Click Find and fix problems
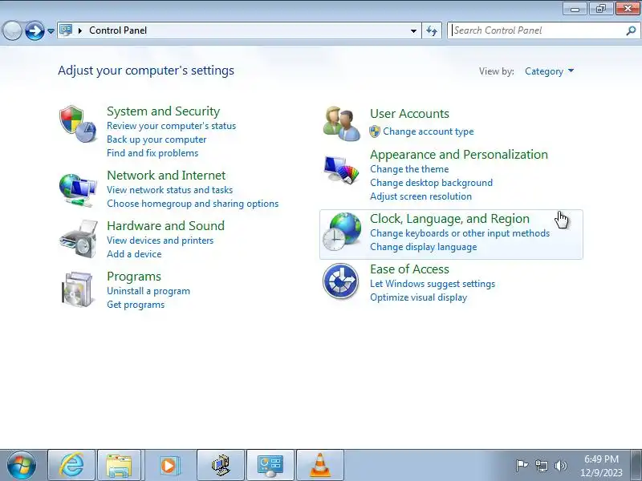This screenshot has height=481, width=642. [152, 153]
